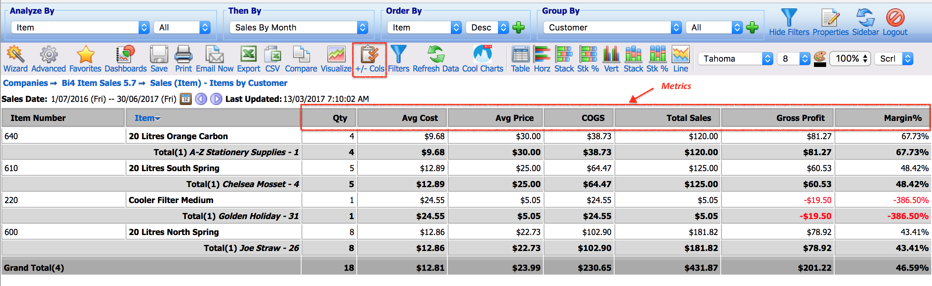Open Cool Charts beta

tap(483, 59)
